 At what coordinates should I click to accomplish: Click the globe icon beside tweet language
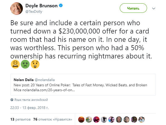pyautogui.click(x=12, y=100)
